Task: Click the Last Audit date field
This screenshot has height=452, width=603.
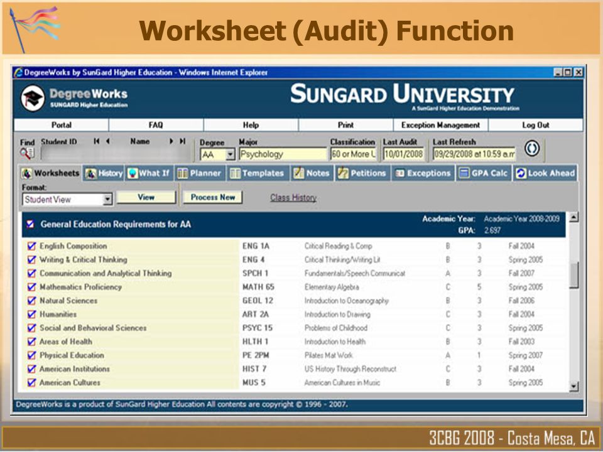Action: [403, 154]
